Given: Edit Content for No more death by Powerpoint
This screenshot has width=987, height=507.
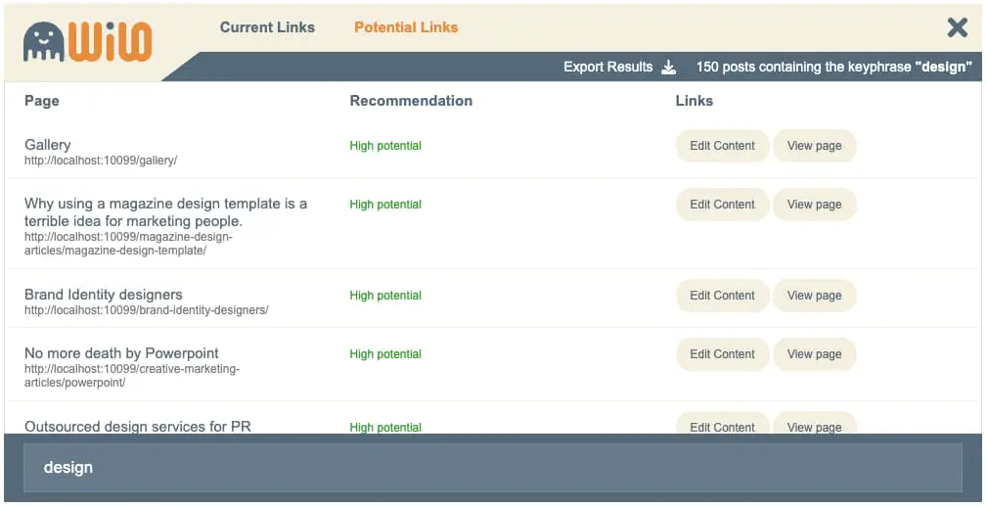Looking at the screenshot, I should (722, 354).
